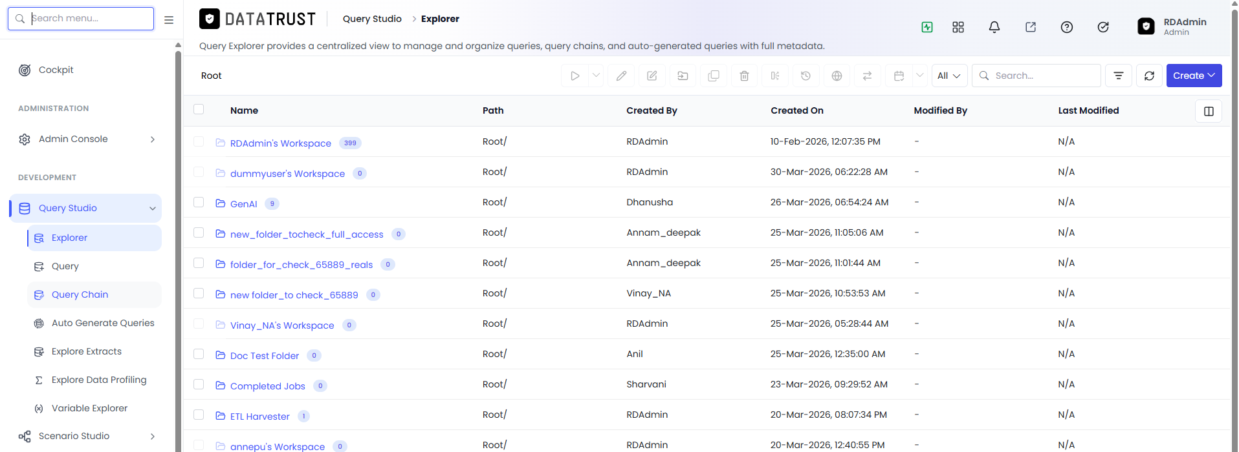Expand the run options dropdown arrow

[596, 76]
